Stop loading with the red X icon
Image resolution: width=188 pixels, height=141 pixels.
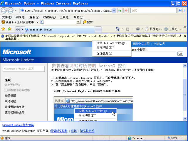[x=126, y=11]
